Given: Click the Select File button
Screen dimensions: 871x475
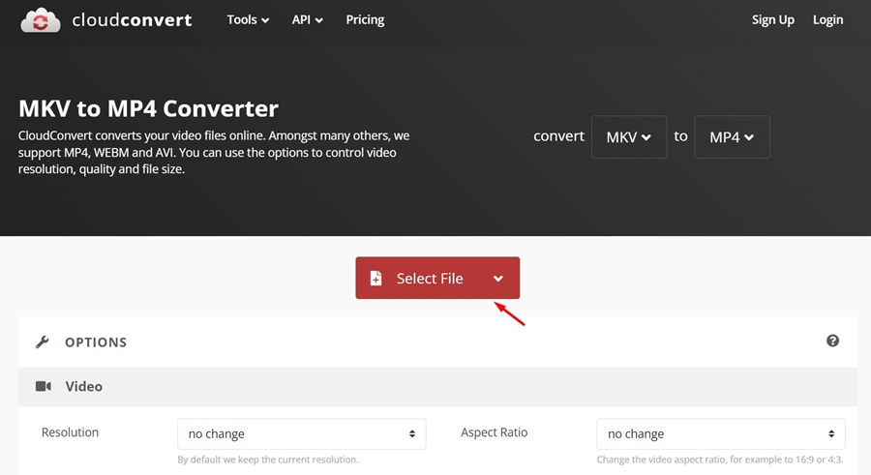Looking at the screenshot, I should pyautogui.click(x=437, y=278).
